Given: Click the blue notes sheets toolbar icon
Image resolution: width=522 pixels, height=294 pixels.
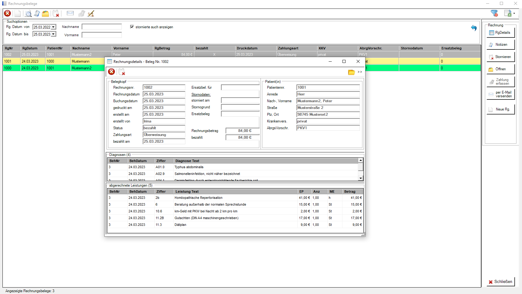Looking at the screenshot, I should click(37, 14).
